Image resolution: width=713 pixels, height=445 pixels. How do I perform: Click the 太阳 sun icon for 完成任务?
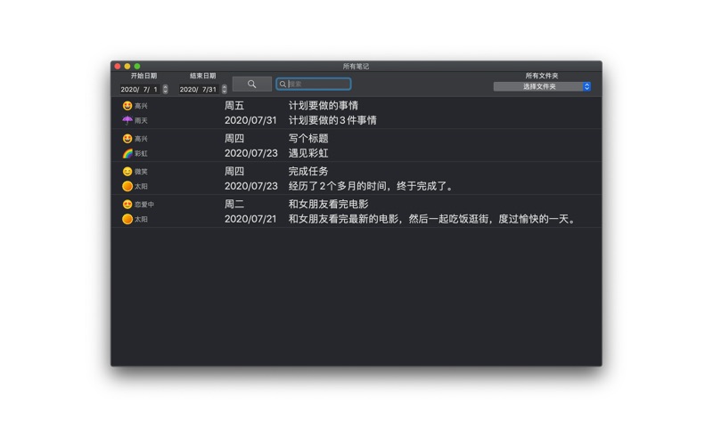click(x=127, y=186)
